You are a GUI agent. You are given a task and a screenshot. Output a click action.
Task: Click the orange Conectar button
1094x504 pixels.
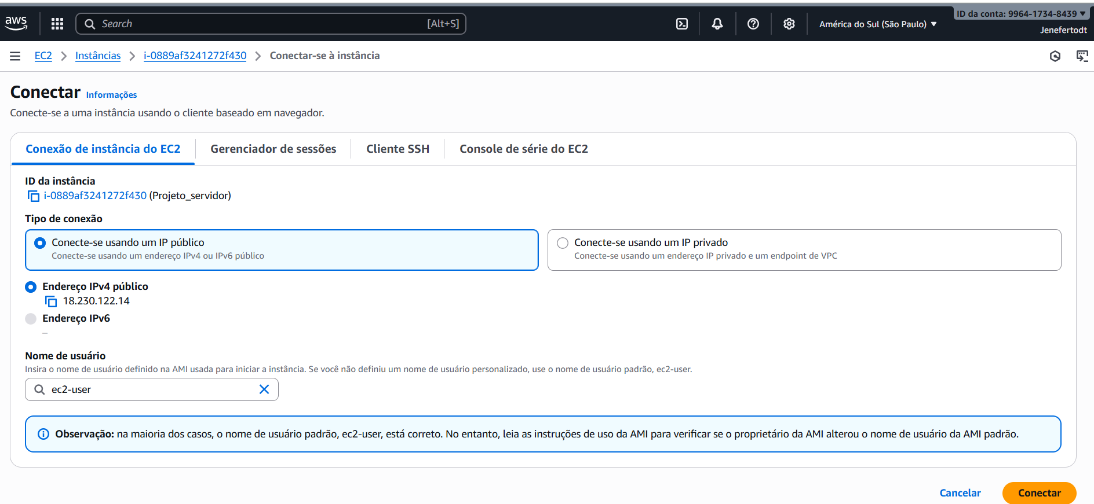click(1040, 493)
